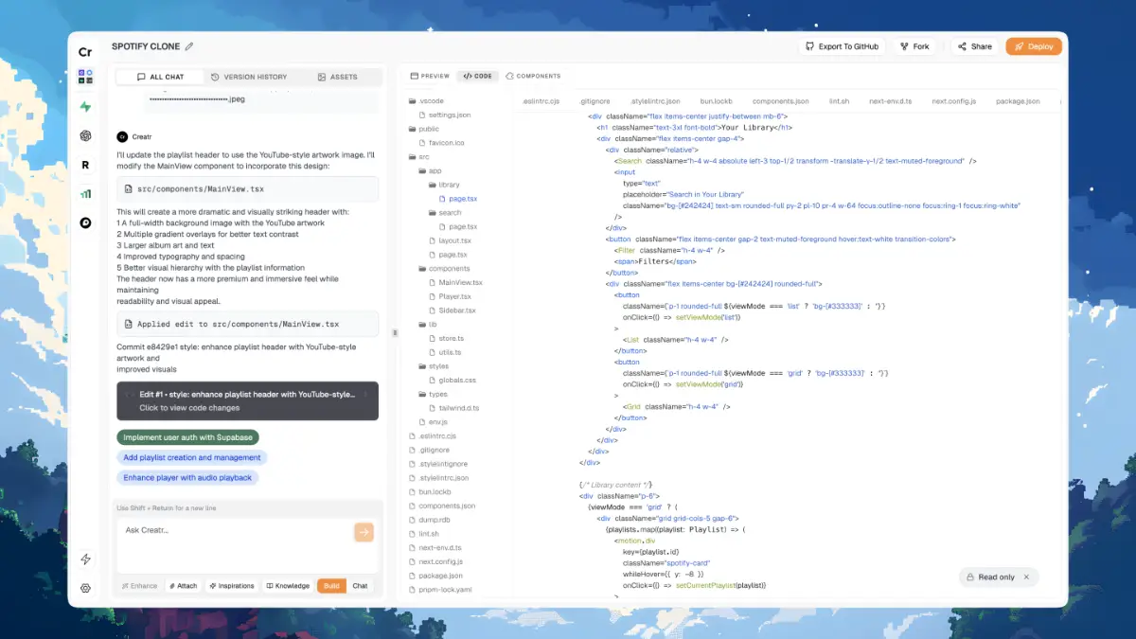Click Export To GitHub button

click(841, 46)
